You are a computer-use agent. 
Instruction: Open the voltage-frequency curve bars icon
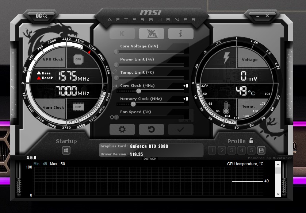115,86
